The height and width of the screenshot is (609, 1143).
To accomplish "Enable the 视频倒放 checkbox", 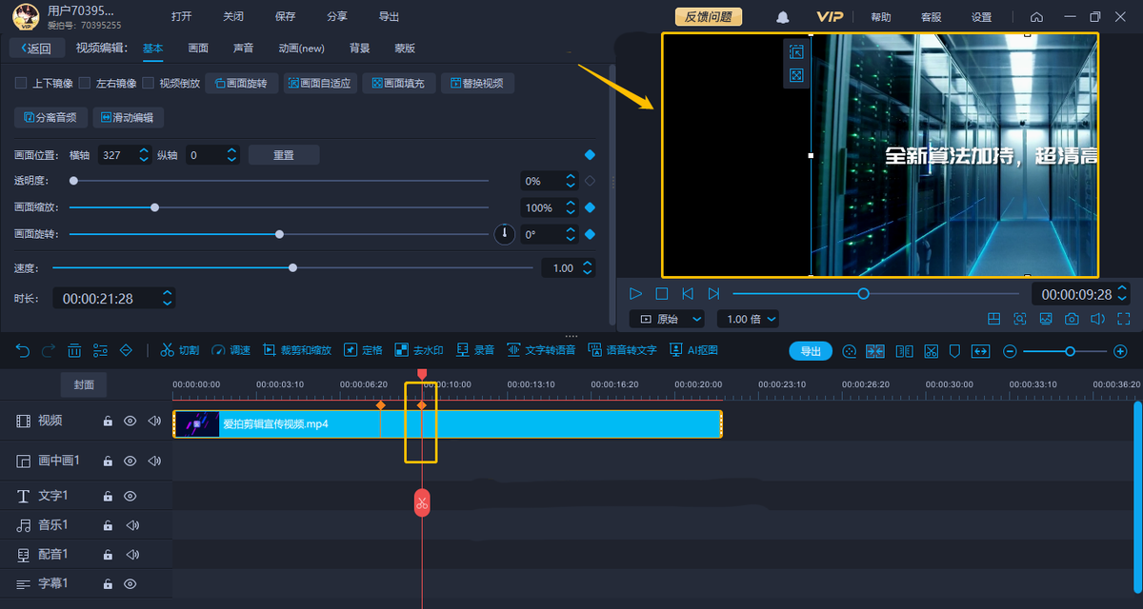I will click(x=149, y=83).
